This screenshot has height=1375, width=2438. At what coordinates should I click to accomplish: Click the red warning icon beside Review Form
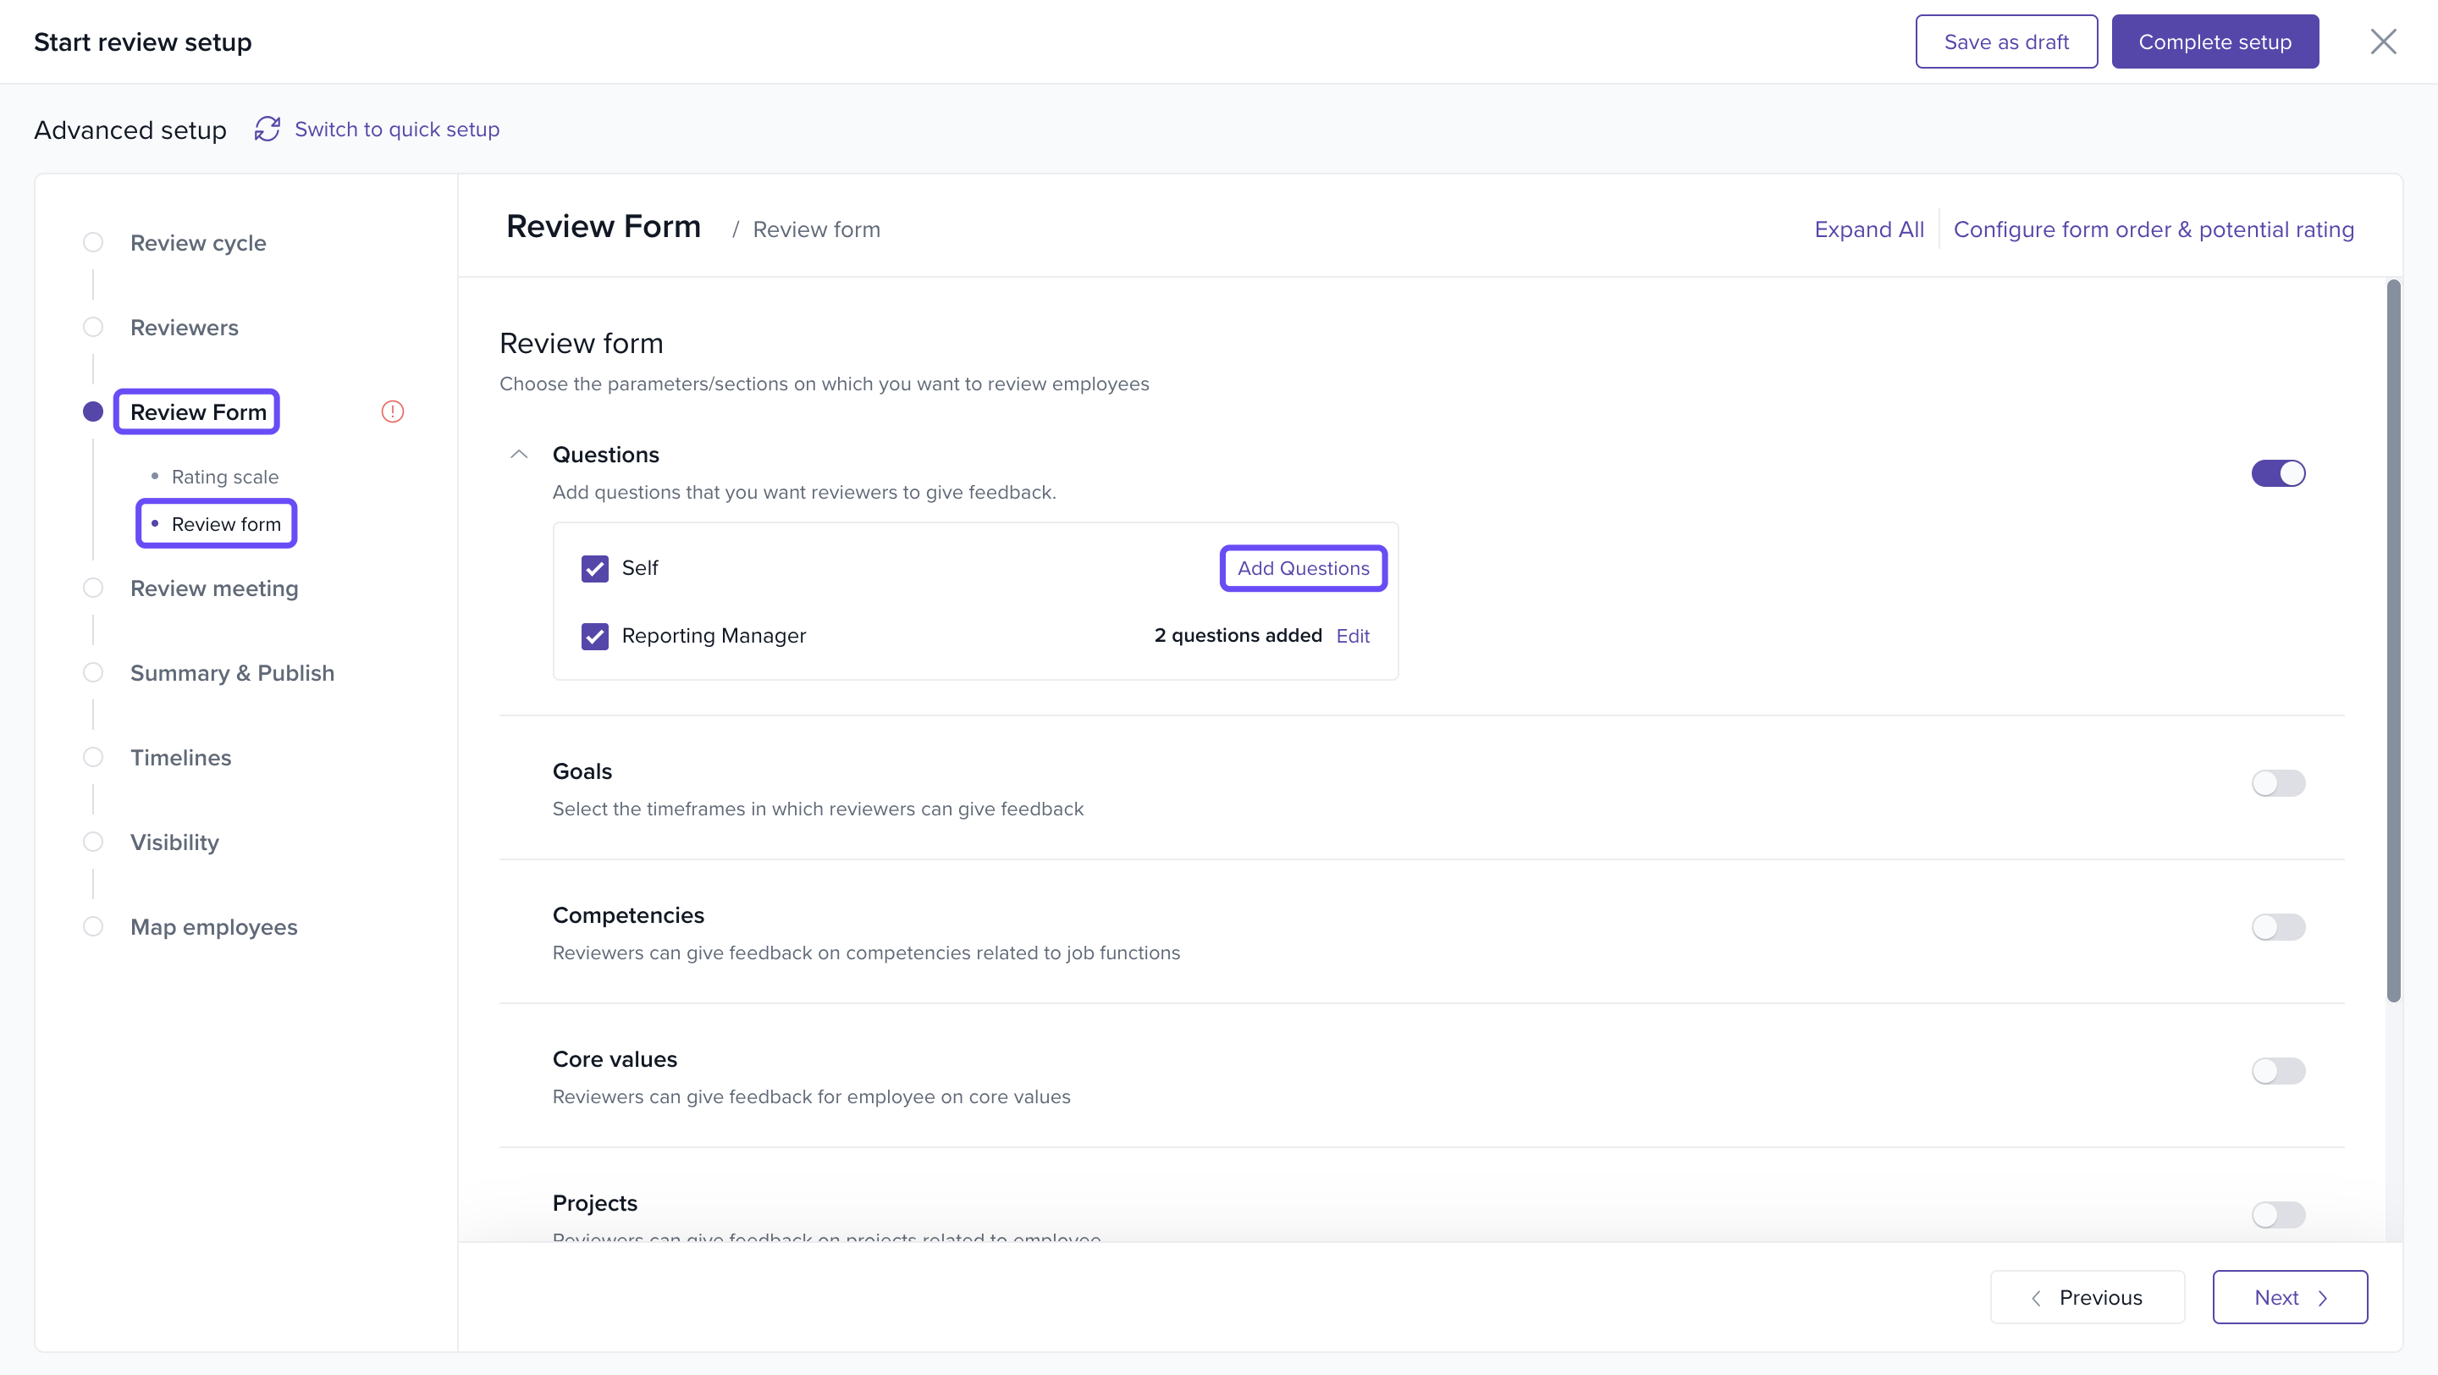(392, 411)
